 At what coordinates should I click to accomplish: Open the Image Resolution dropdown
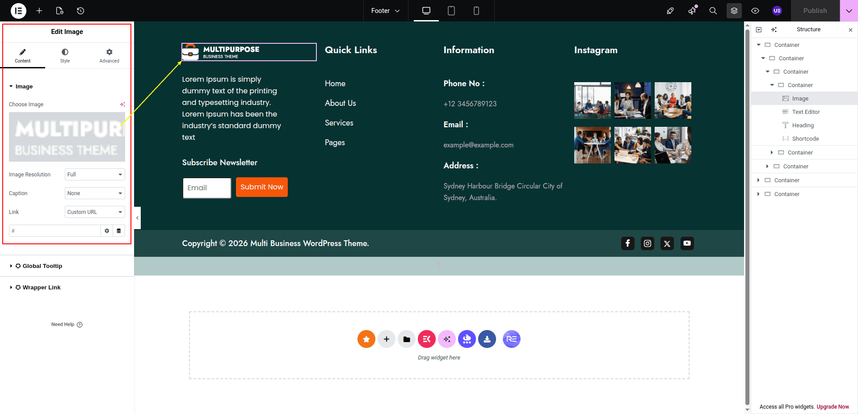(x=95, y=175)
